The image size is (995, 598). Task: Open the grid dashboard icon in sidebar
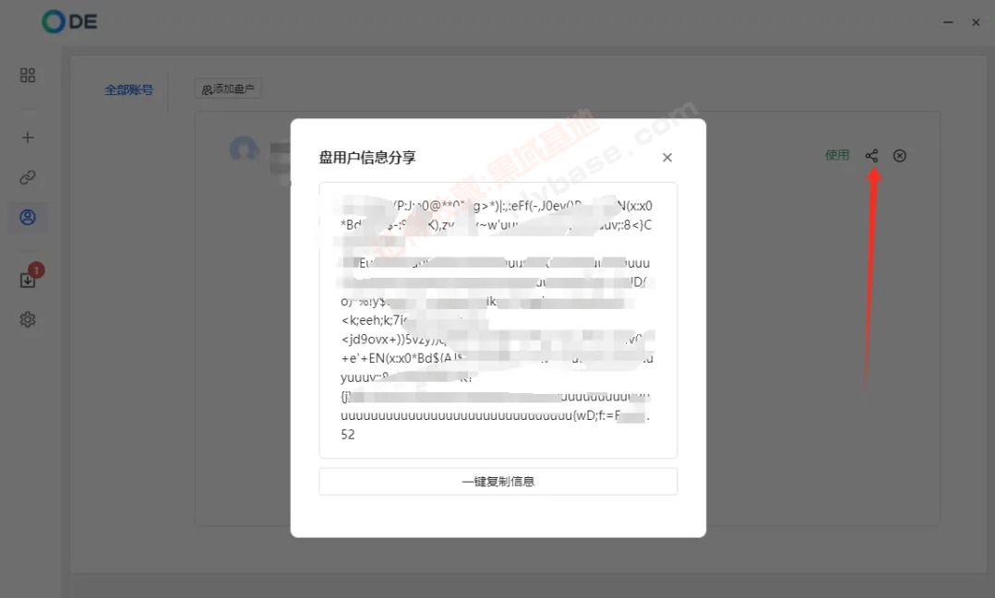[x=28, y=76]
